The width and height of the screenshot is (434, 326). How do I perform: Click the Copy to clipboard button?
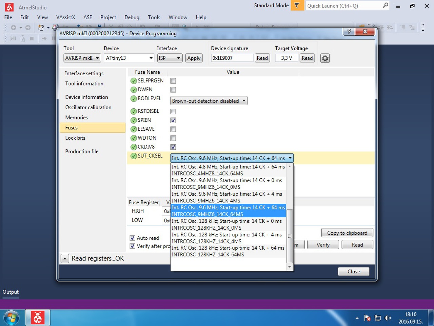347,233
